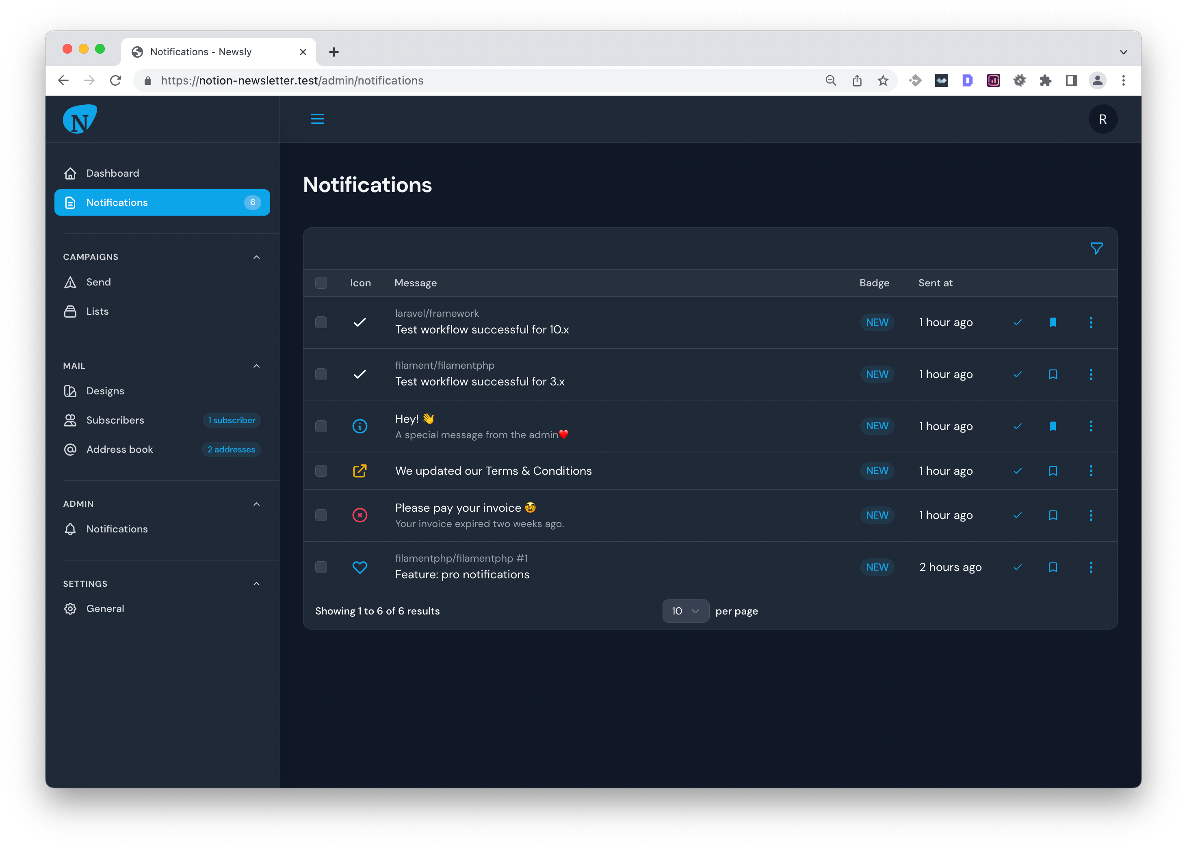Click the red error icon on invoice notification
This screenshot has width=1187, height=848.
360,515
